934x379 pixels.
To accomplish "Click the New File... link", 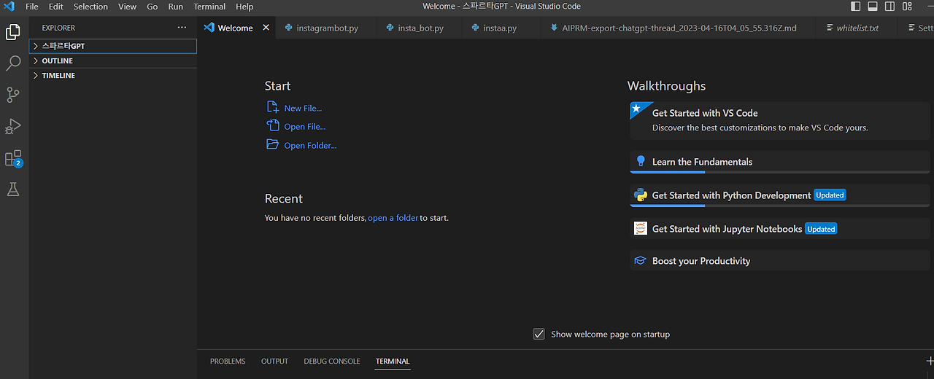I will 303,108.
